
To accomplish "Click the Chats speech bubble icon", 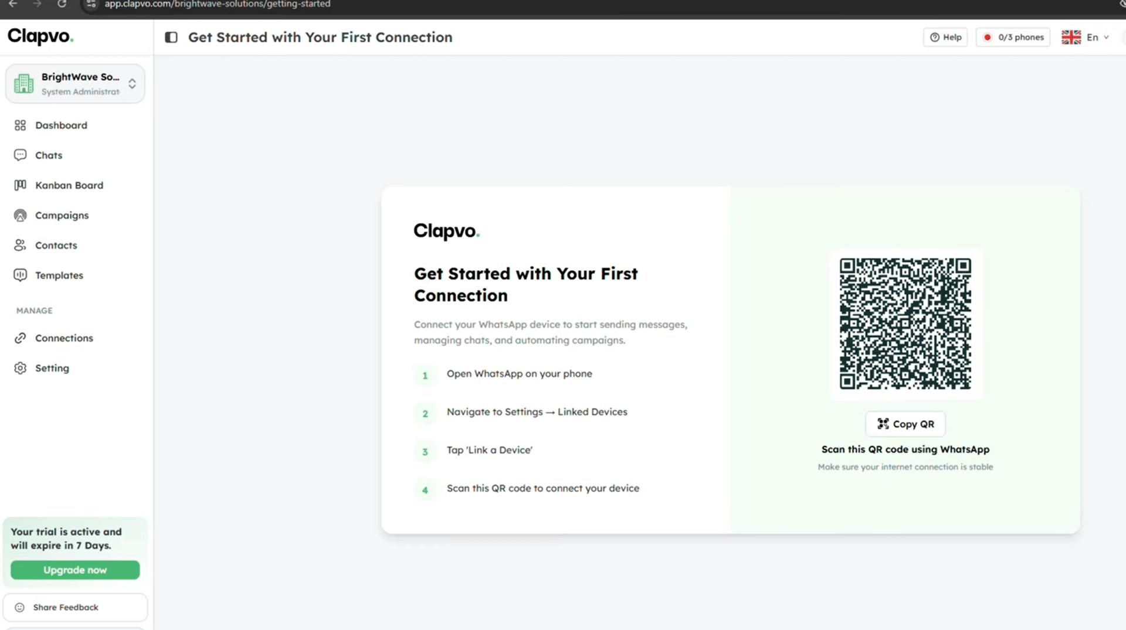I will 21,155.
